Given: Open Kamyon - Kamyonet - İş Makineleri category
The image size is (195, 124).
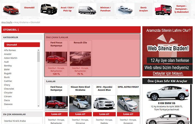Looking at the screenshot, I should click(181, 9).
